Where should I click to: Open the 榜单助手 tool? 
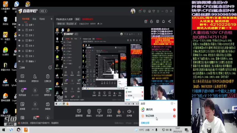(x=48, y=92)
